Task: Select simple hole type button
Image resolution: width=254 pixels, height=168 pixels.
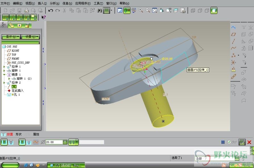Action: pos(4,142)
